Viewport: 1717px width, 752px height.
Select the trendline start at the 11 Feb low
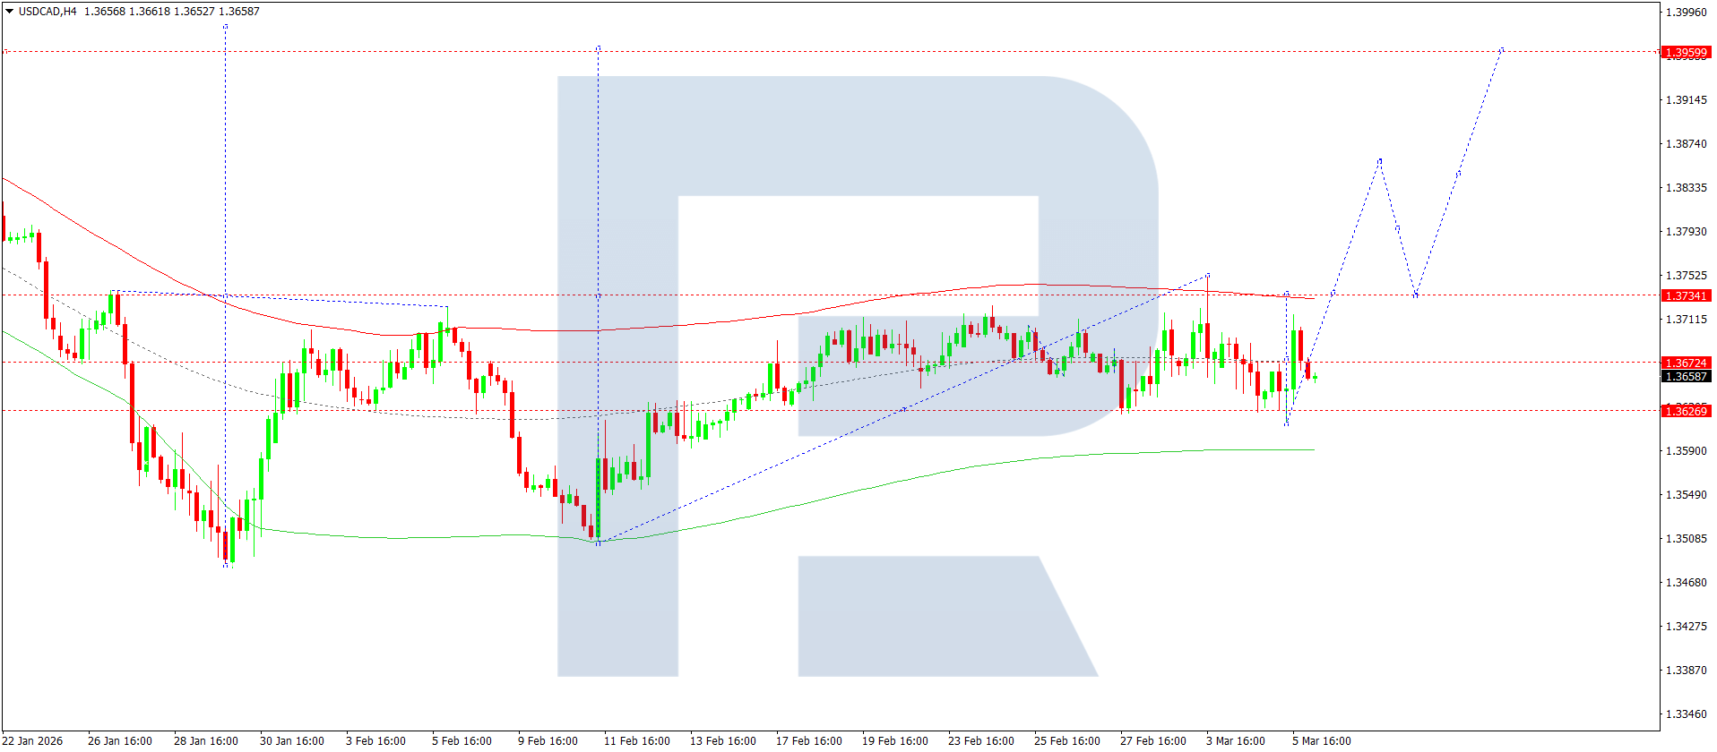coord(599,543)
